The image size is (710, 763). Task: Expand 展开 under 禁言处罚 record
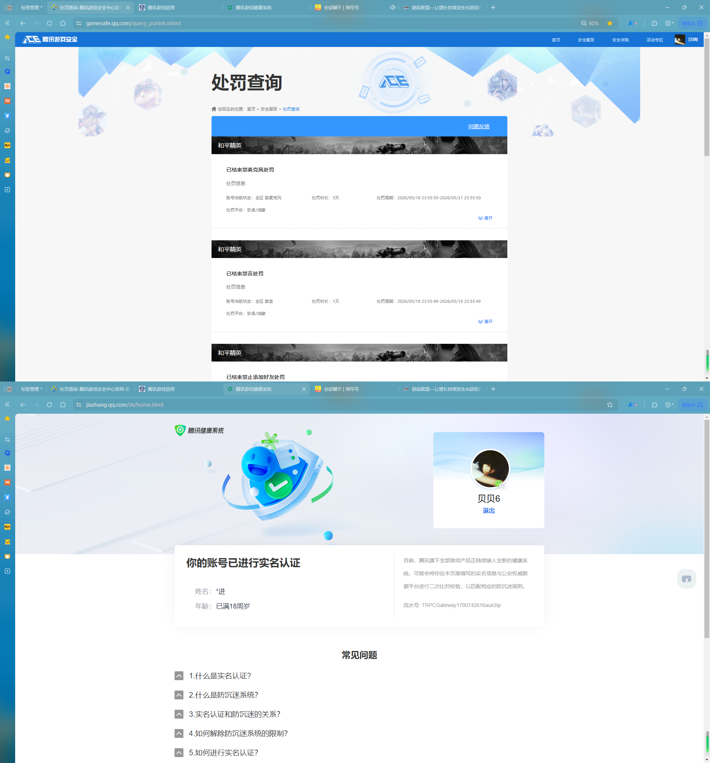[x=486, y=322]
